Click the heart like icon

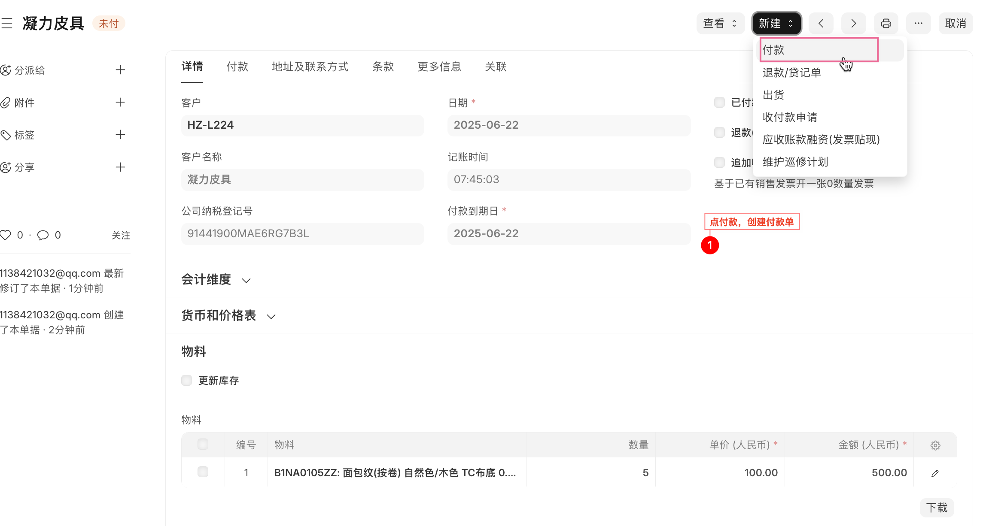pos(6,235)
